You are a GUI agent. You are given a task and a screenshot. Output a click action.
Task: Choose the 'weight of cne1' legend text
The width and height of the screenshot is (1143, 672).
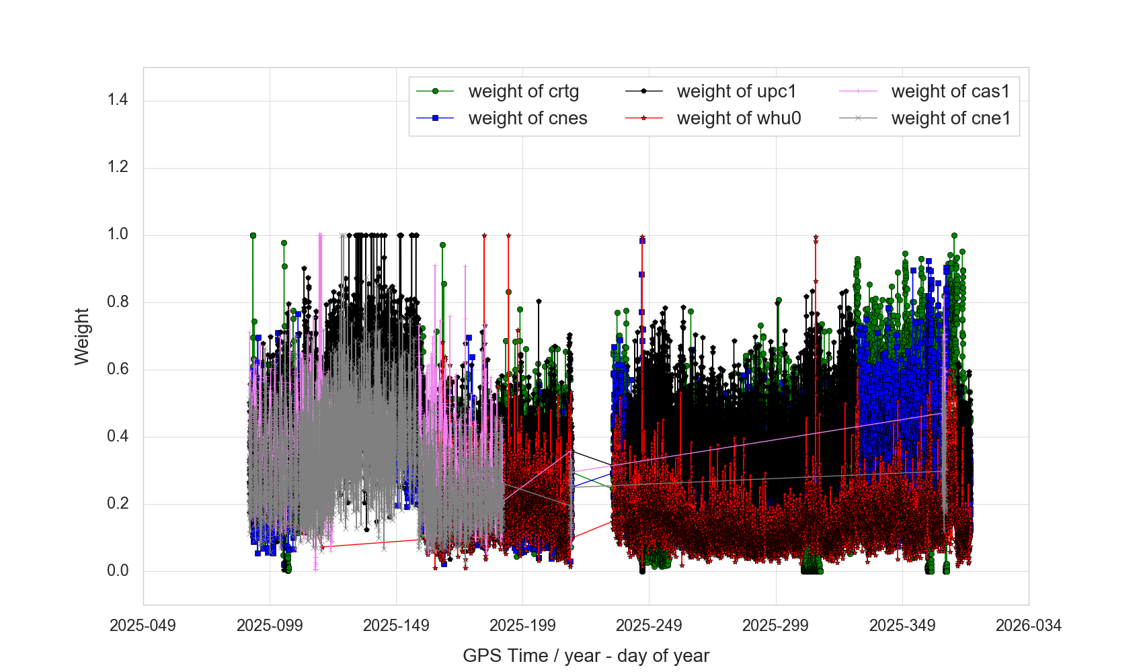click(x=951, y=118)
